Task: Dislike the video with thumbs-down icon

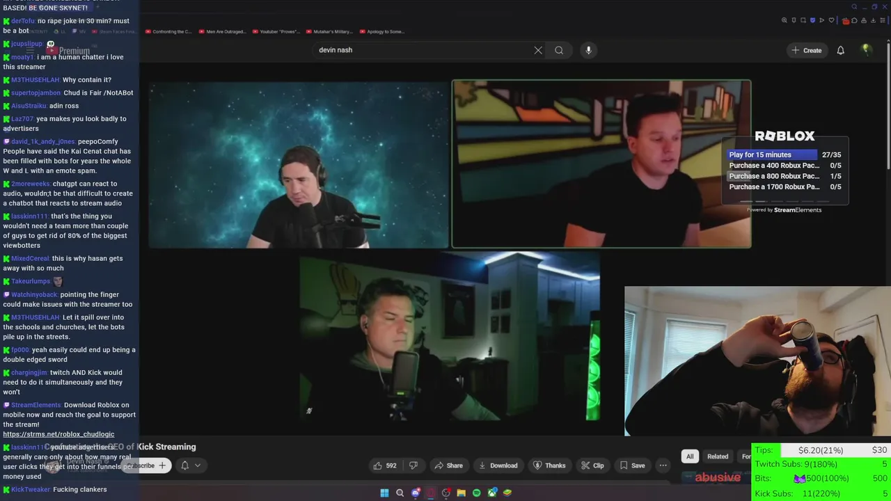Action: pyautogui.click(x=413, y=466)
